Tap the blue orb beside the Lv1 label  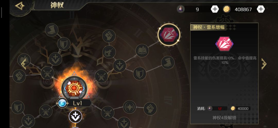click(62, 103)
